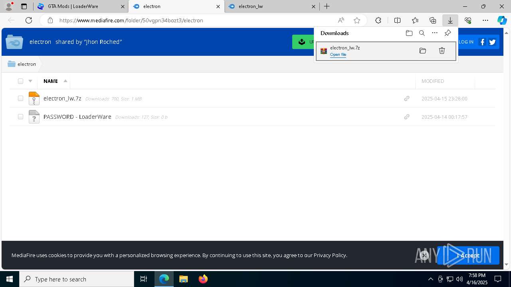The width and height of the screenshot is (511, 287).
Task: Refresh the current page
Action: [x=29, y=20]
